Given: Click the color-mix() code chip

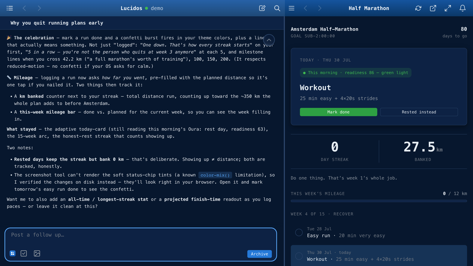Looking at the screenshot, I should coord(215,175).
